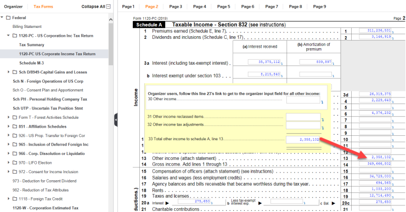This screenshot has width=406, height=212.
Task: Click the link icon beside premiums earned value
Action: (x=393, y=32)
